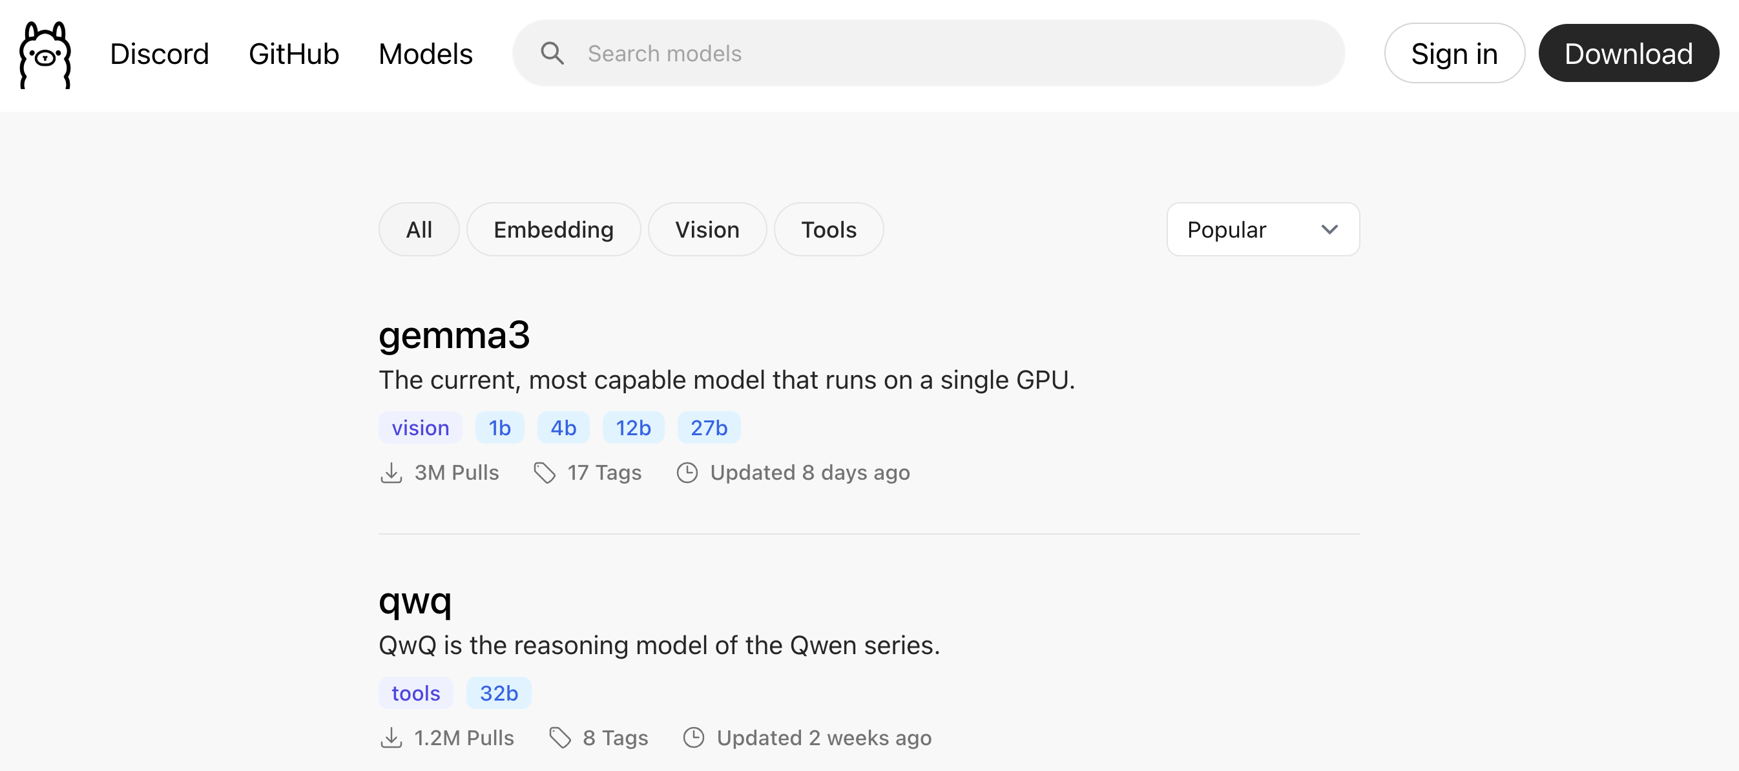Click the gemma3 tags icon
Viewport: 1739px width, 771px height.
(544, 473)
